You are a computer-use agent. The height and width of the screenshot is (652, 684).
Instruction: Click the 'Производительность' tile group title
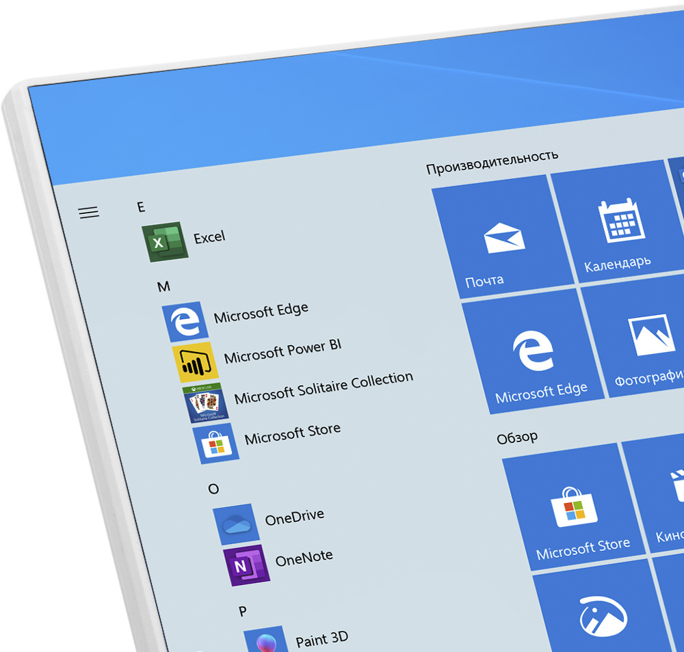[x=492, y=162]
